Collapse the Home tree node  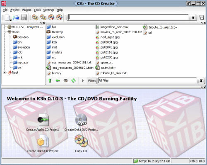coord(5,32)
